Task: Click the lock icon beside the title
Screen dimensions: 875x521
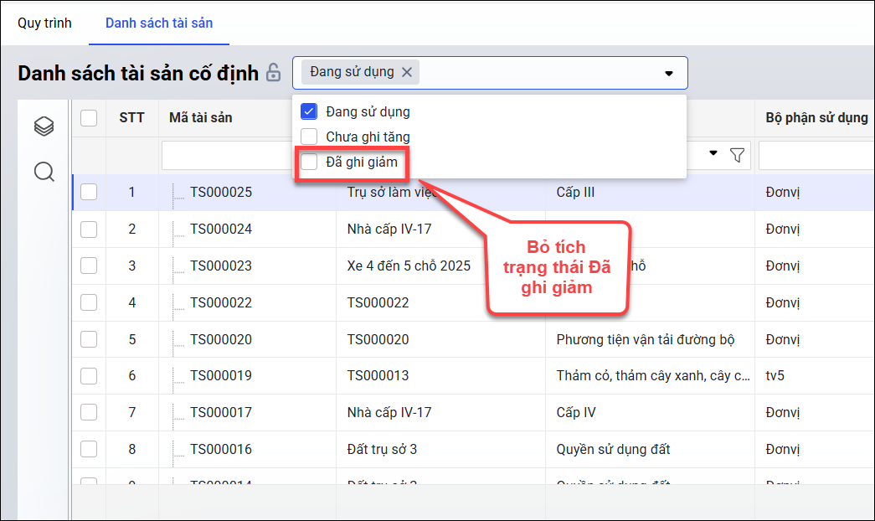Action: coord(274,73)
